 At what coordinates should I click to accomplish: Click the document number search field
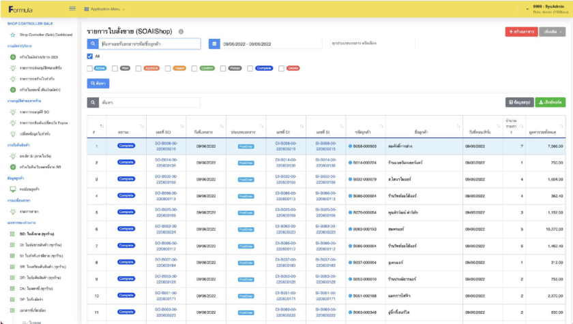[150, 44]
